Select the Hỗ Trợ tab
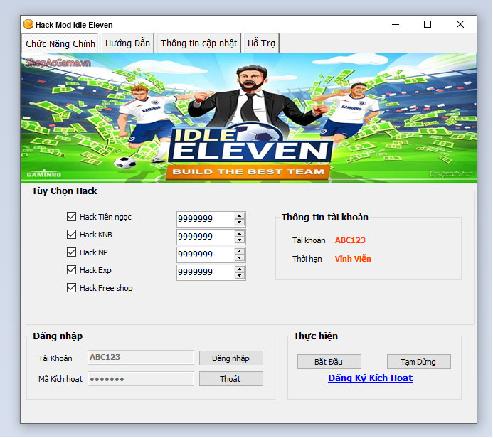 [261, 43]
